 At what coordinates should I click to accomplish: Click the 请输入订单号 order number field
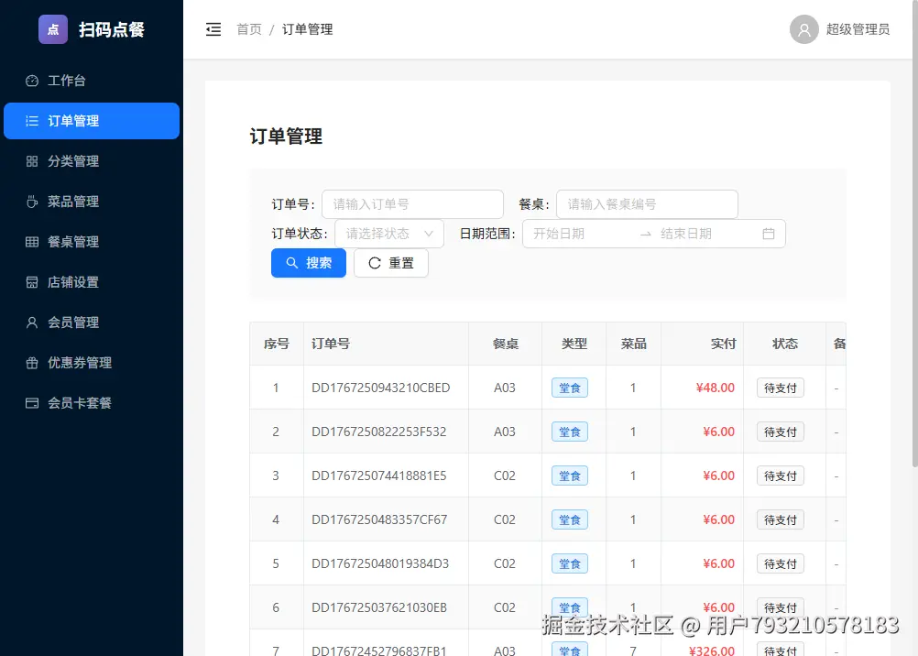pyautogui.click(x=412, y=203)
